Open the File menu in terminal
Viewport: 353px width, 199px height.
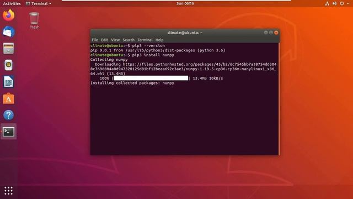click(x=95, y=40)
